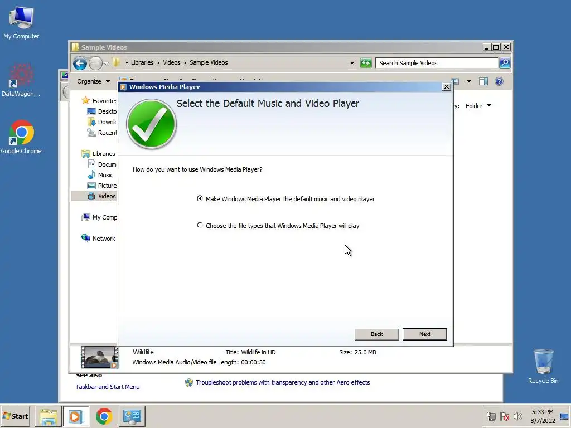The image size is (571, 428).
Task: Open the DataWagon desktop shortcut
Action: (21, 80)
